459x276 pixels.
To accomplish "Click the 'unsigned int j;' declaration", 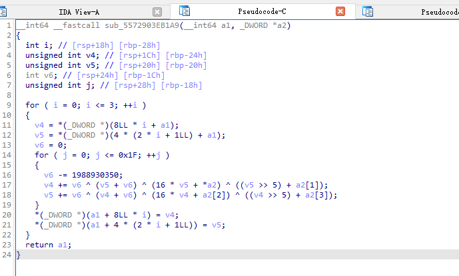I will [60, 85].
